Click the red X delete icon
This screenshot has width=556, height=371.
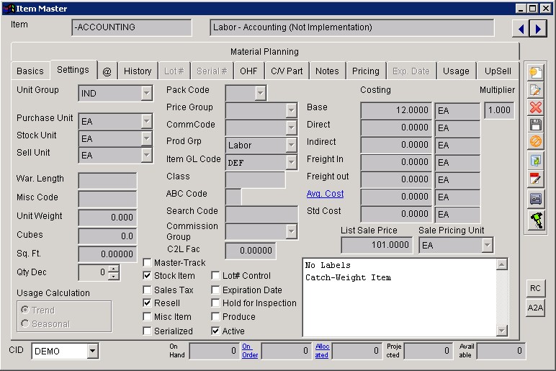535,107
